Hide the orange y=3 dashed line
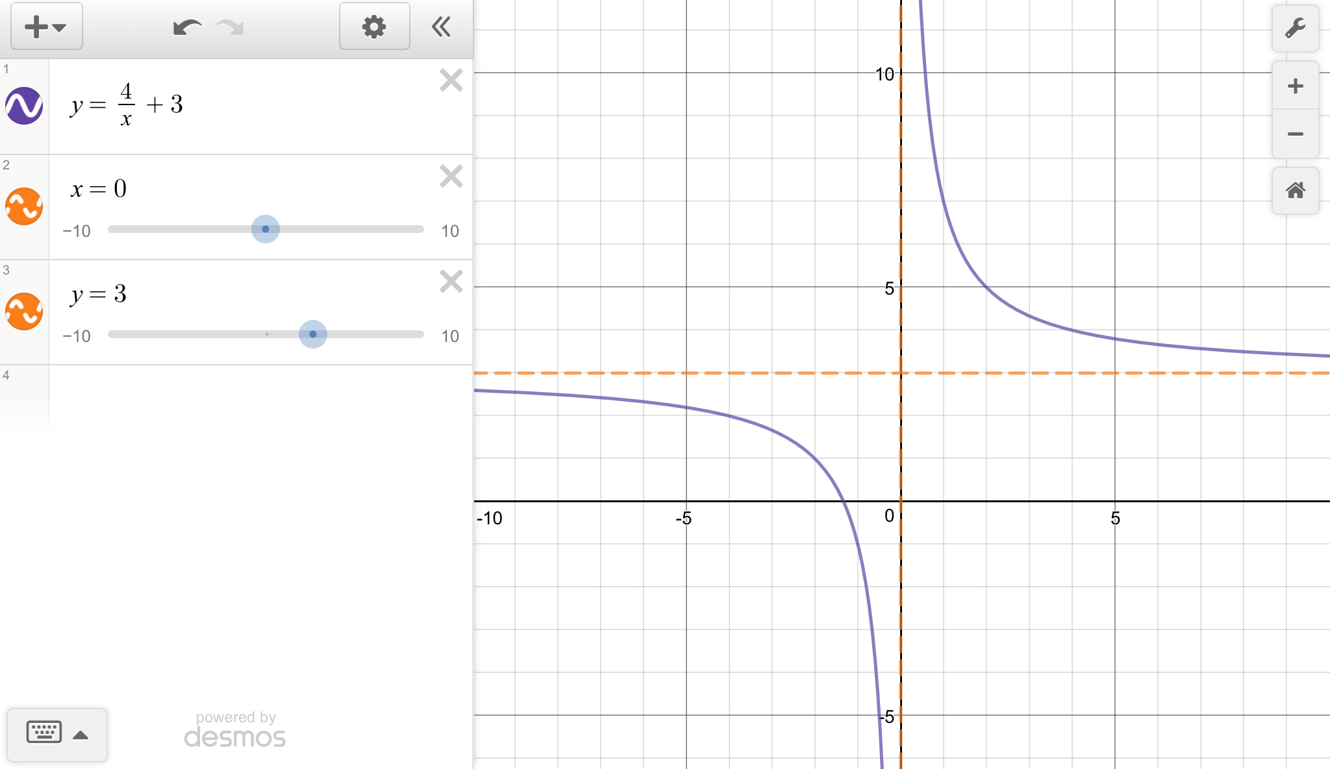Viewport: 1330px width, 769px height. pyautogui.click(x=24, y=311)
